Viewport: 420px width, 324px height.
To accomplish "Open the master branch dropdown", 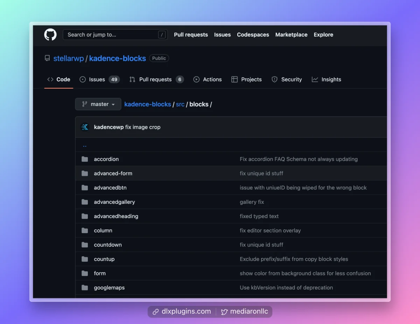I will (x=98, y=104).
